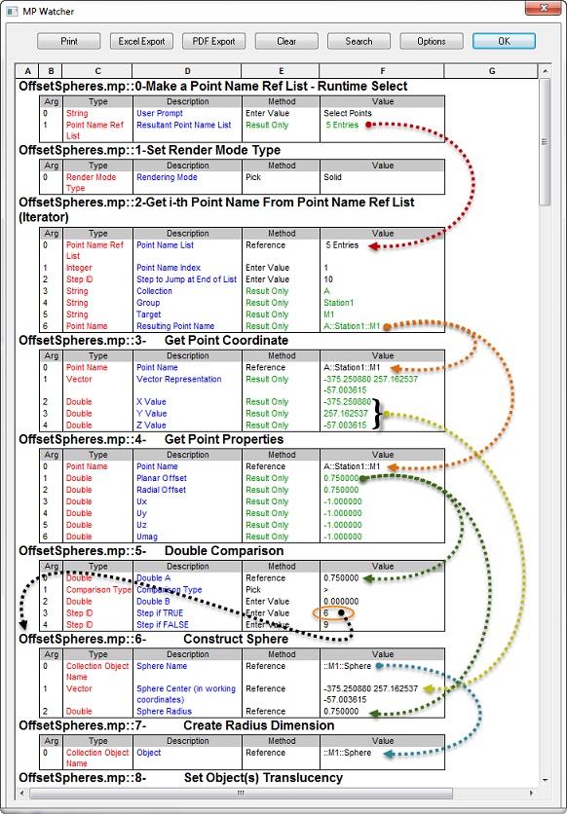Select column header A
Viewport: 567px width, 814px height.
tap(28, 71)
